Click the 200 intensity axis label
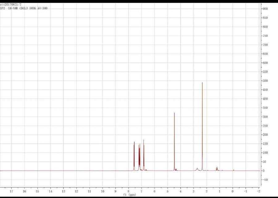278x198 pixels. click(265, 135)
